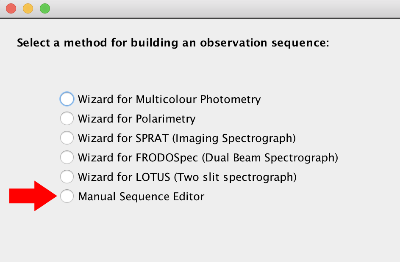The image size is (400, 262).
Task: Click the '(Imaging Spectrograph)' text of SPRAT option
Action: click(x=234, y=138)
